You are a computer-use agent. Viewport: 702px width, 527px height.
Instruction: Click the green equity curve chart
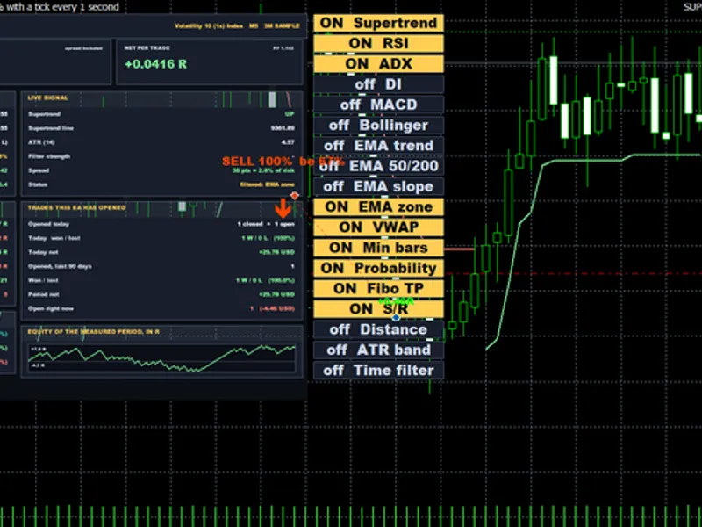pos(161,357)
